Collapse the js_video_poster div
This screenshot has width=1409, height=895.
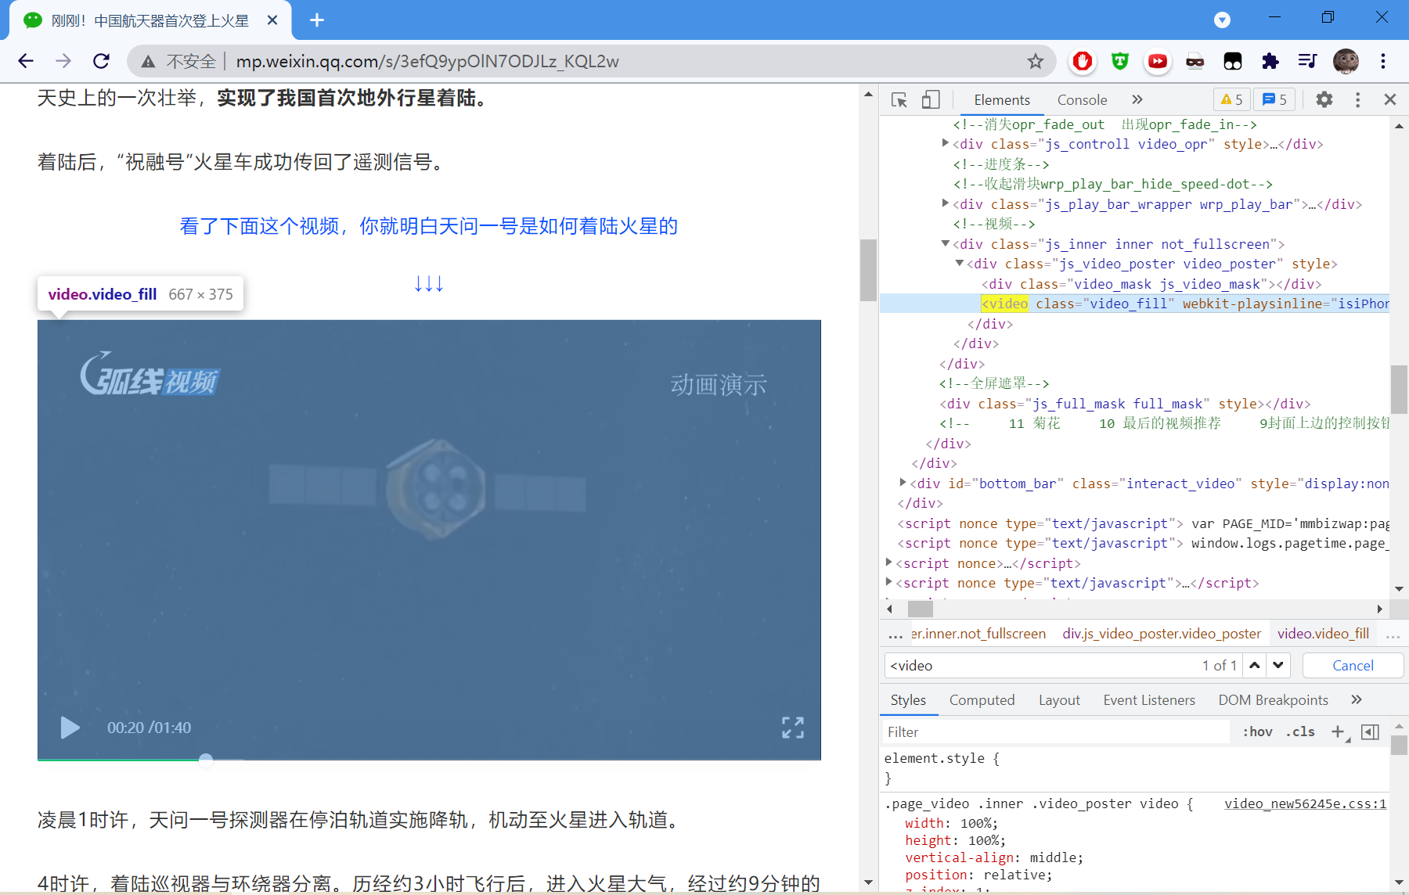(x=960, y=263)
